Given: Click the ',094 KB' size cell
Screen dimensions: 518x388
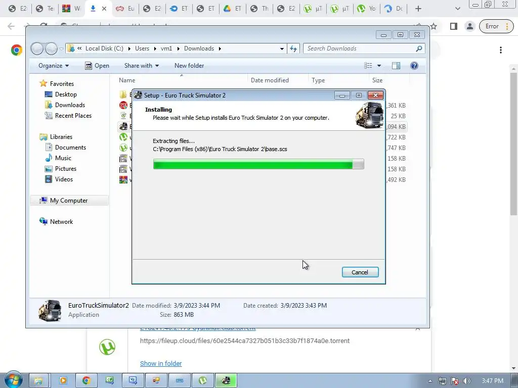Looking at the screenshot, I should pyautogui.click(x=396, y=127).
